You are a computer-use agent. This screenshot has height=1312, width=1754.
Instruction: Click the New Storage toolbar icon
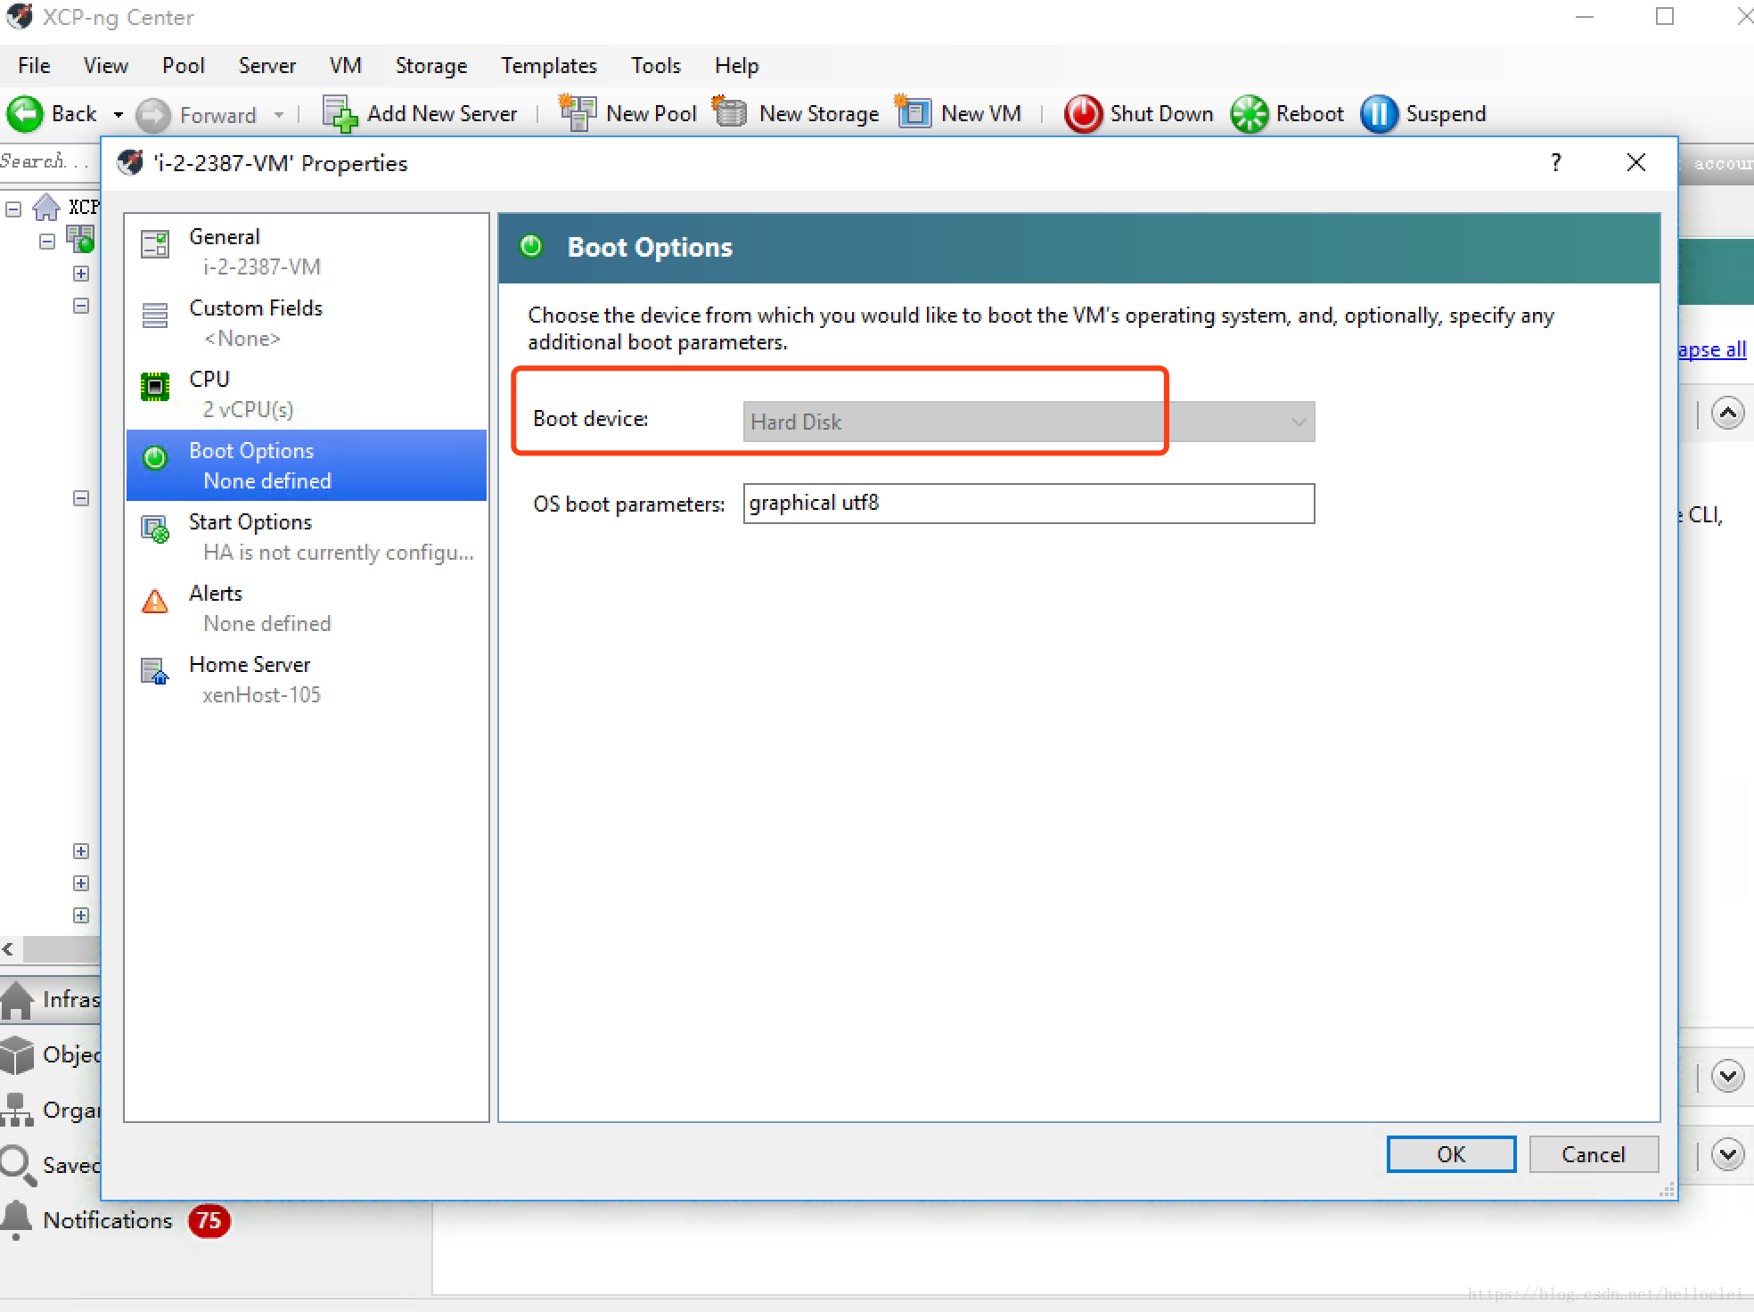[730, 112]
